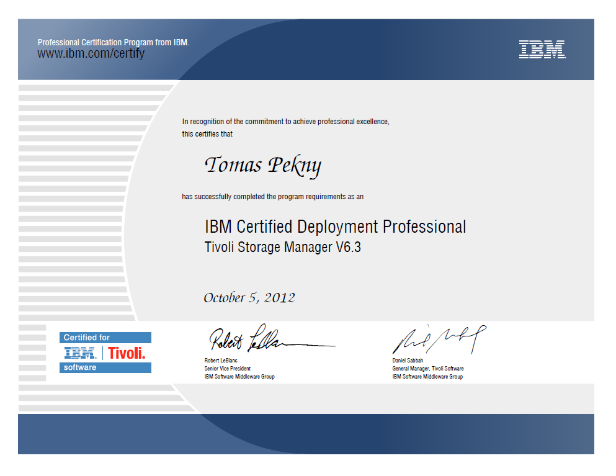Select the recipient name Tomas Pekny
This screenshot has width=616, height=476.
(x=262, y=165)
